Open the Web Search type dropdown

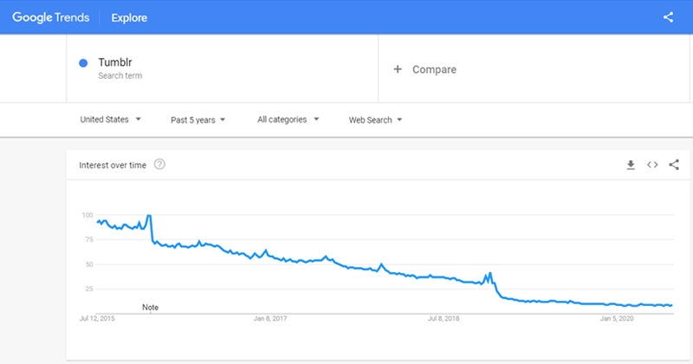(x=375, y=120)
